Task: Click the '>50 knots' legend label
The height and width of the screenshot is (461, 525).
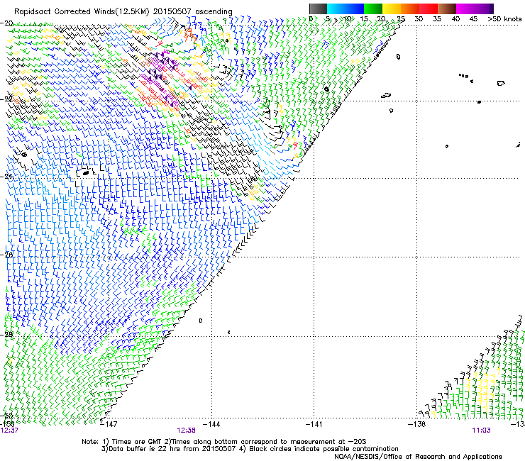Action: coord(504,18)
